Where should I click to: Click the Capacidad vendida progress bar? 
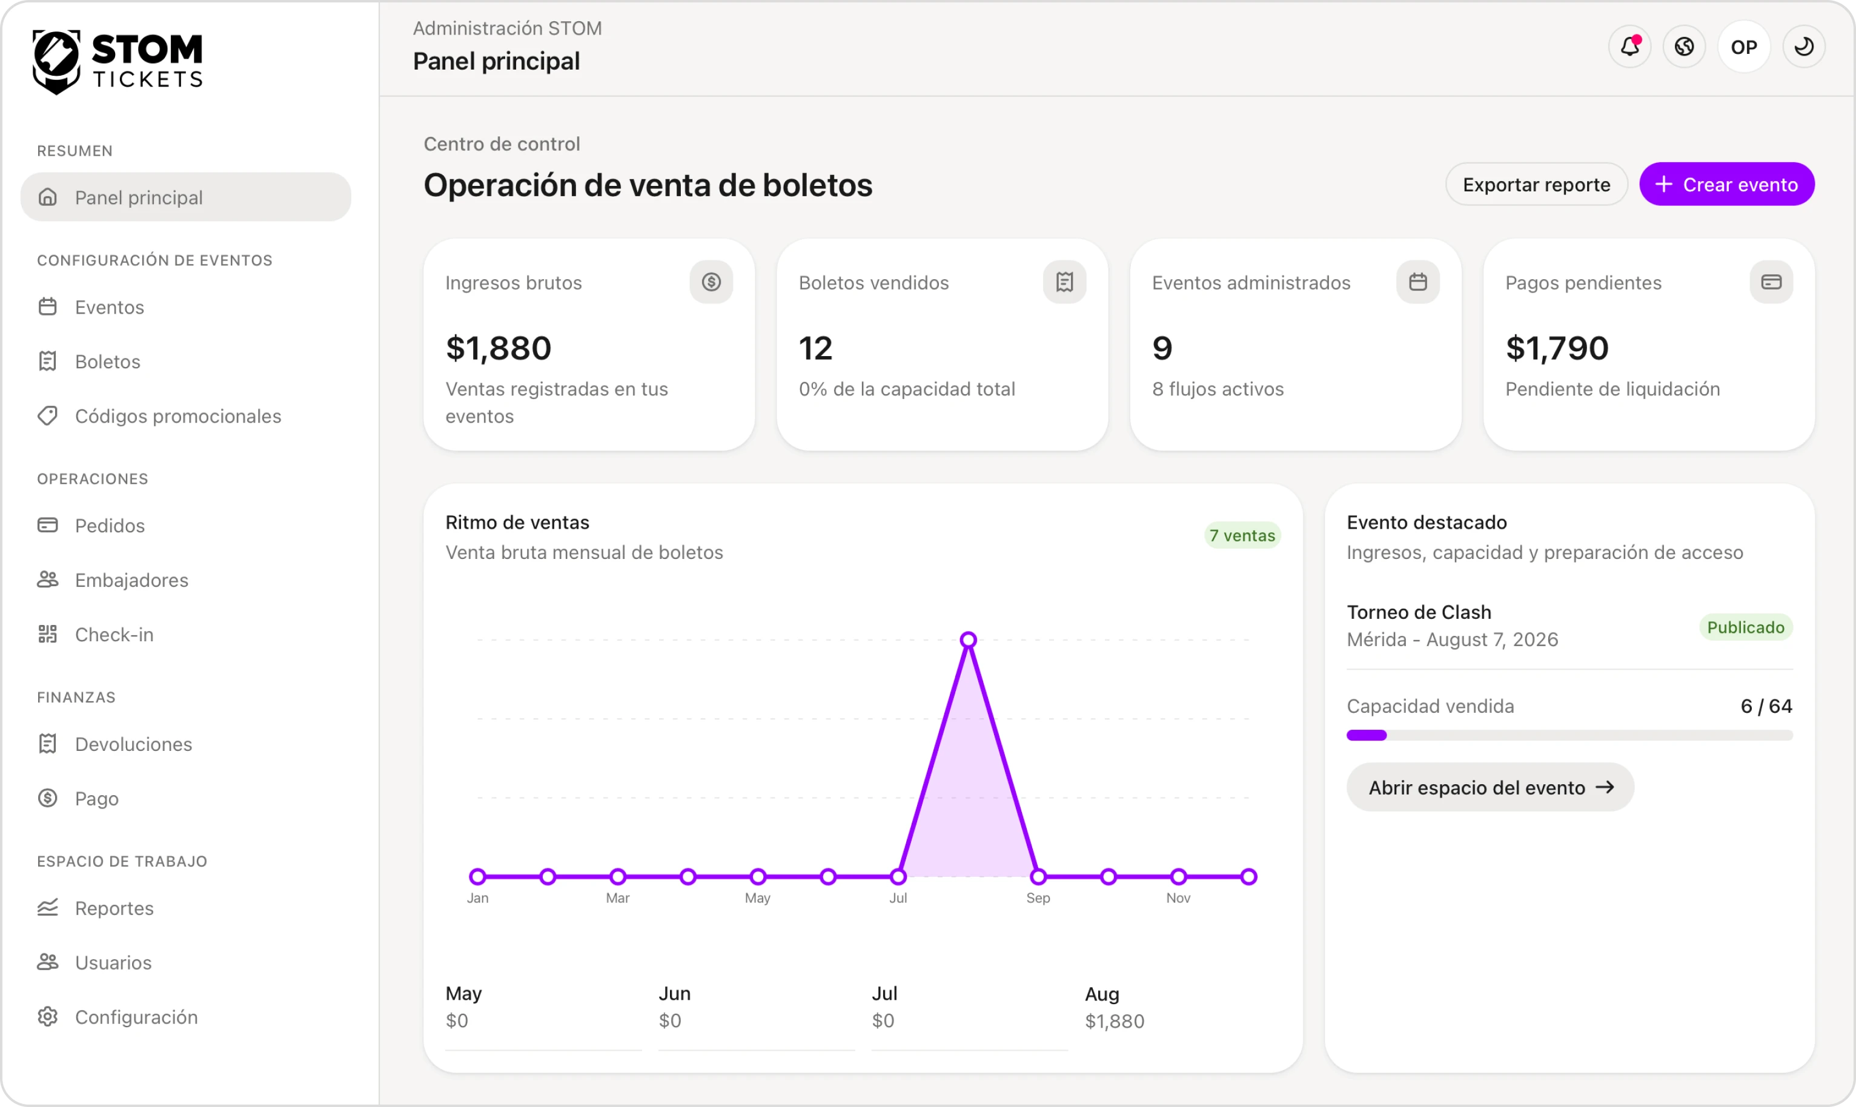(x=1569, y=736)
